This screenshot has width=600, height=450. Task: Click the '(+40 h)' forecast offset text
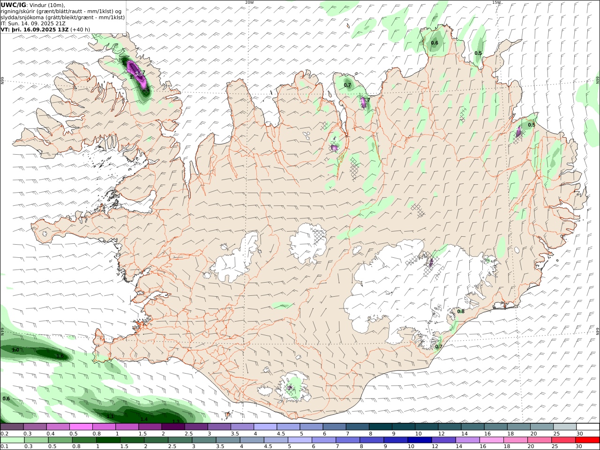(x=81, y=30)
